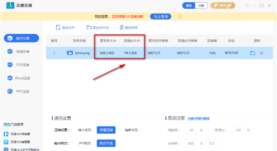Click the 清晰度 input showing 50
The image size is (277, 151).
coord(191,130)
